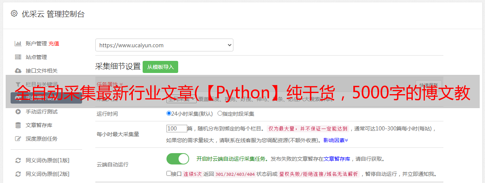Click the 运行时间 row label
485x183 pixels.
click(x=107, y=113)
